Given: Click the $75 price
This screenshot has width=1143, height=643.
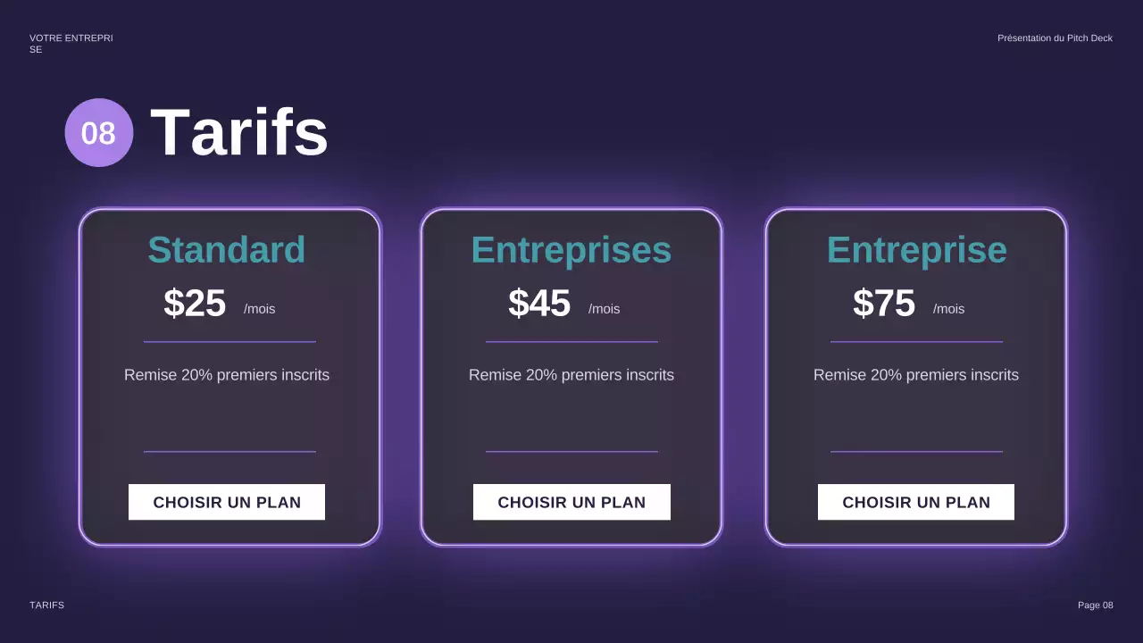Looking at the screenshot, I should 884,304.
